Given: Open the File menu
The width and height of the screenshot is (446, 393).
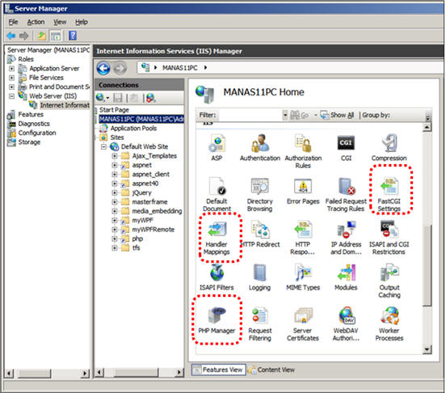Looking at the screenshot, I should pyautogui.click(x=13, y=22).
